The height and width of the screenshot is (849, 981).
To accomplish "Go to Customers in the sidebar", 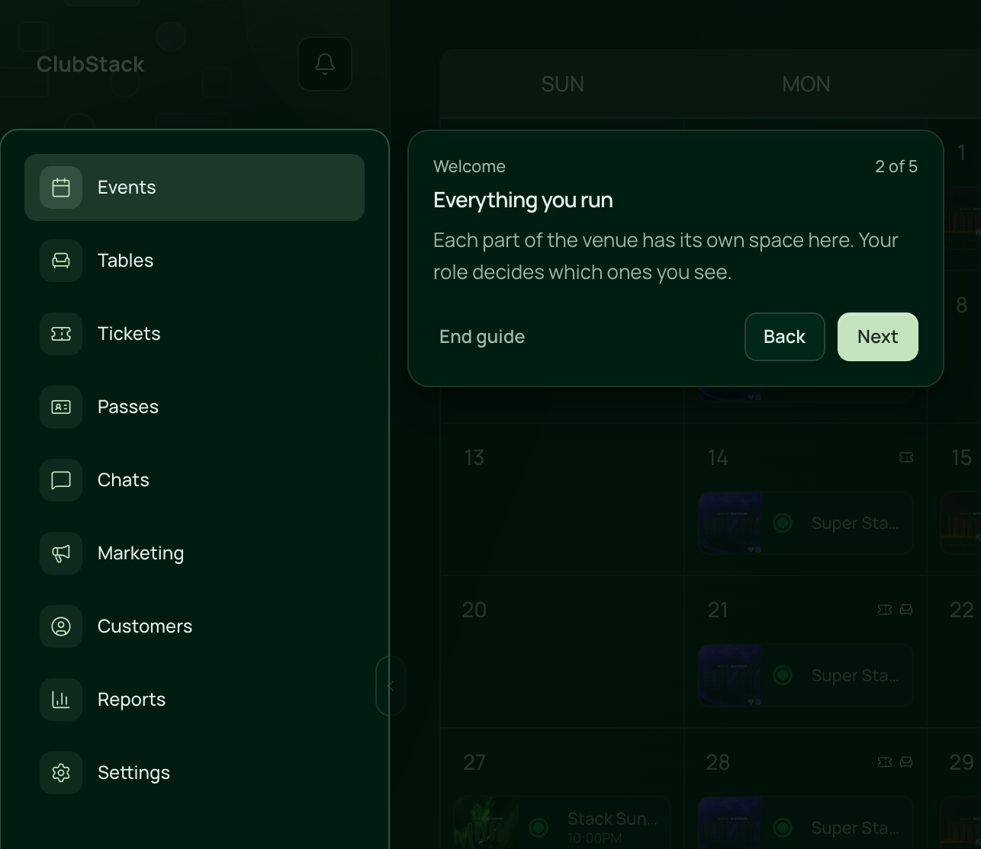I will click(195, 626).
